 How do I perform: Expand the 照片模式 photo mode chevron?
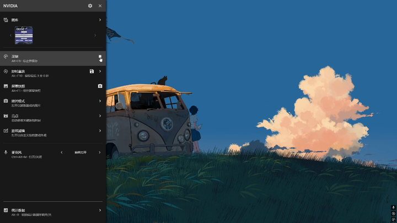pyautogui.click(x=100, y=101)
